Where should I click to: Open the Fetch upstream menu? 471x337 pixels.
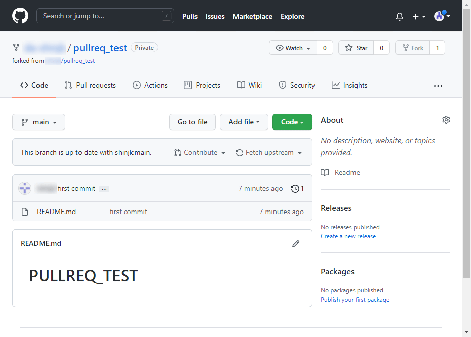pos(269,153)
